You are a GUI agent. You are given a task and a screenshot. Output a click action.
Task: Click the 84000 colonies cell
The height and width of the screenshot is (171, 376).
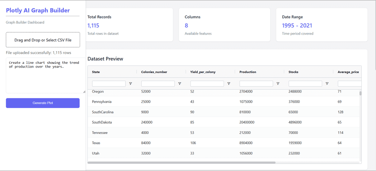(146, 143)
